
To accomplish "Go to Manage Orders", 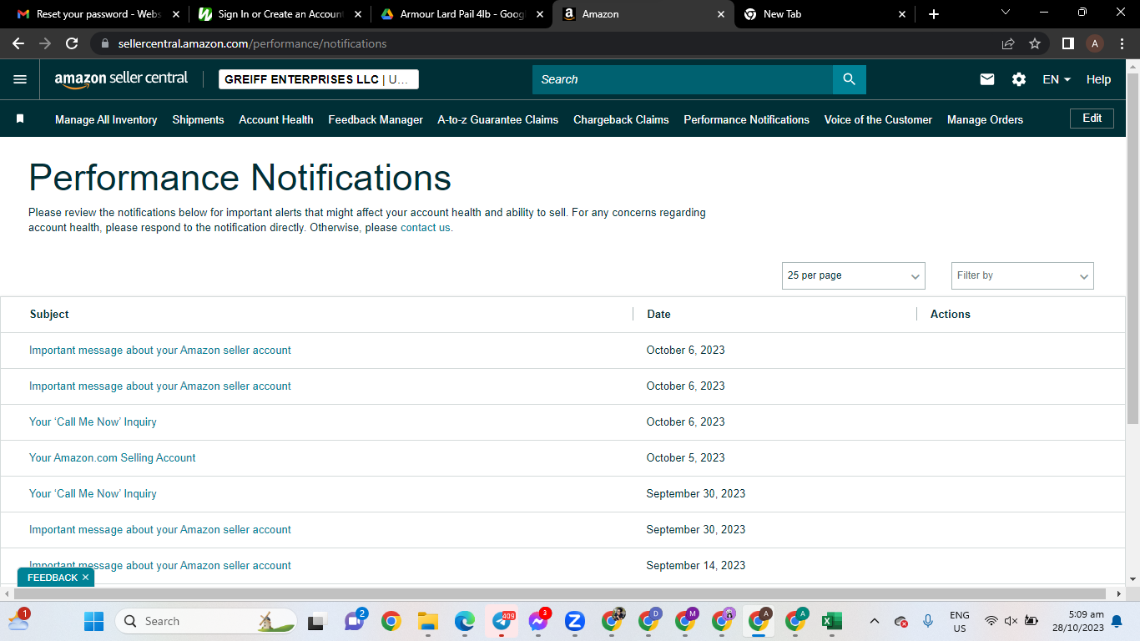I will (985, 119).
